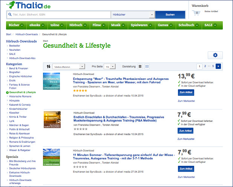
Task: Open Religion & Philosophie category
Action: [21, 138]
